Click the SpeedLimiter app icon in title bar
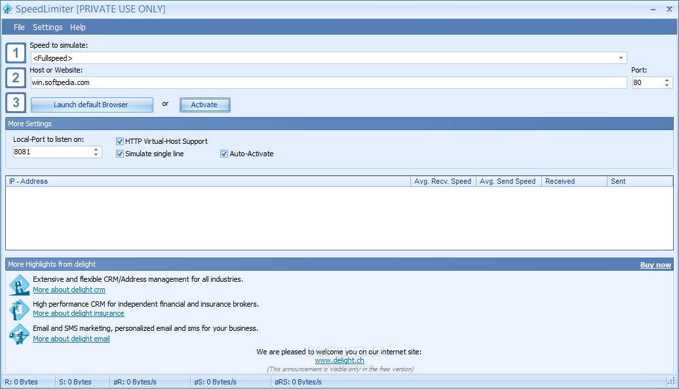Viewport: 679px width, 389px height. click(7, 9)
